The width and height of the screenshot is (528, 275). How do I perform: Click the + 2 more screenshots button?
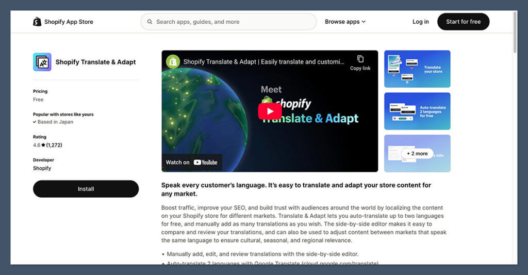[417, 154]
